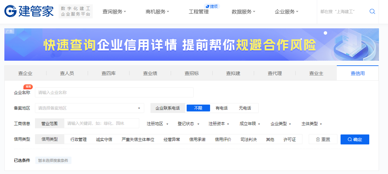Image resolution: width=388 pixels, height=174 pixels.
Task: Click the 建管家 logo
Action: (x=29, y=12)
